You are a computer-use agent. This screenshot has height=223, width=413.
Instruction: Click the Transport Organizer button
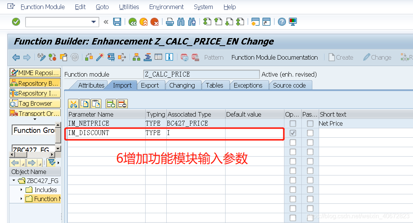[35, 113]
